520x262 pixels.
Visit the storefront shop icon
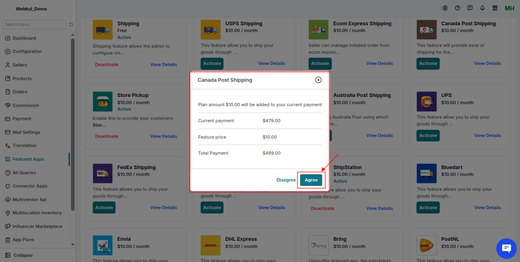point(495,8)
